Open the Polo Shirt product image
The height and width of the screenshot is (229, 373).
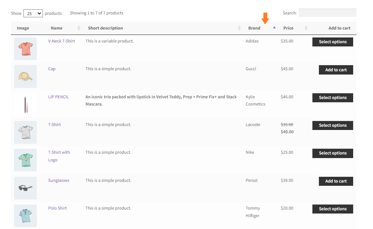point(26,216)
